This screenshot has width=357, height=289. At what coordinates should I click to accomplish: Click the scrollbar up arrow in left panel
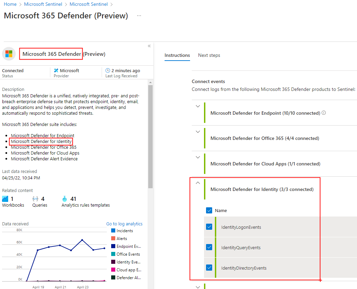click(x=150, y=82)
